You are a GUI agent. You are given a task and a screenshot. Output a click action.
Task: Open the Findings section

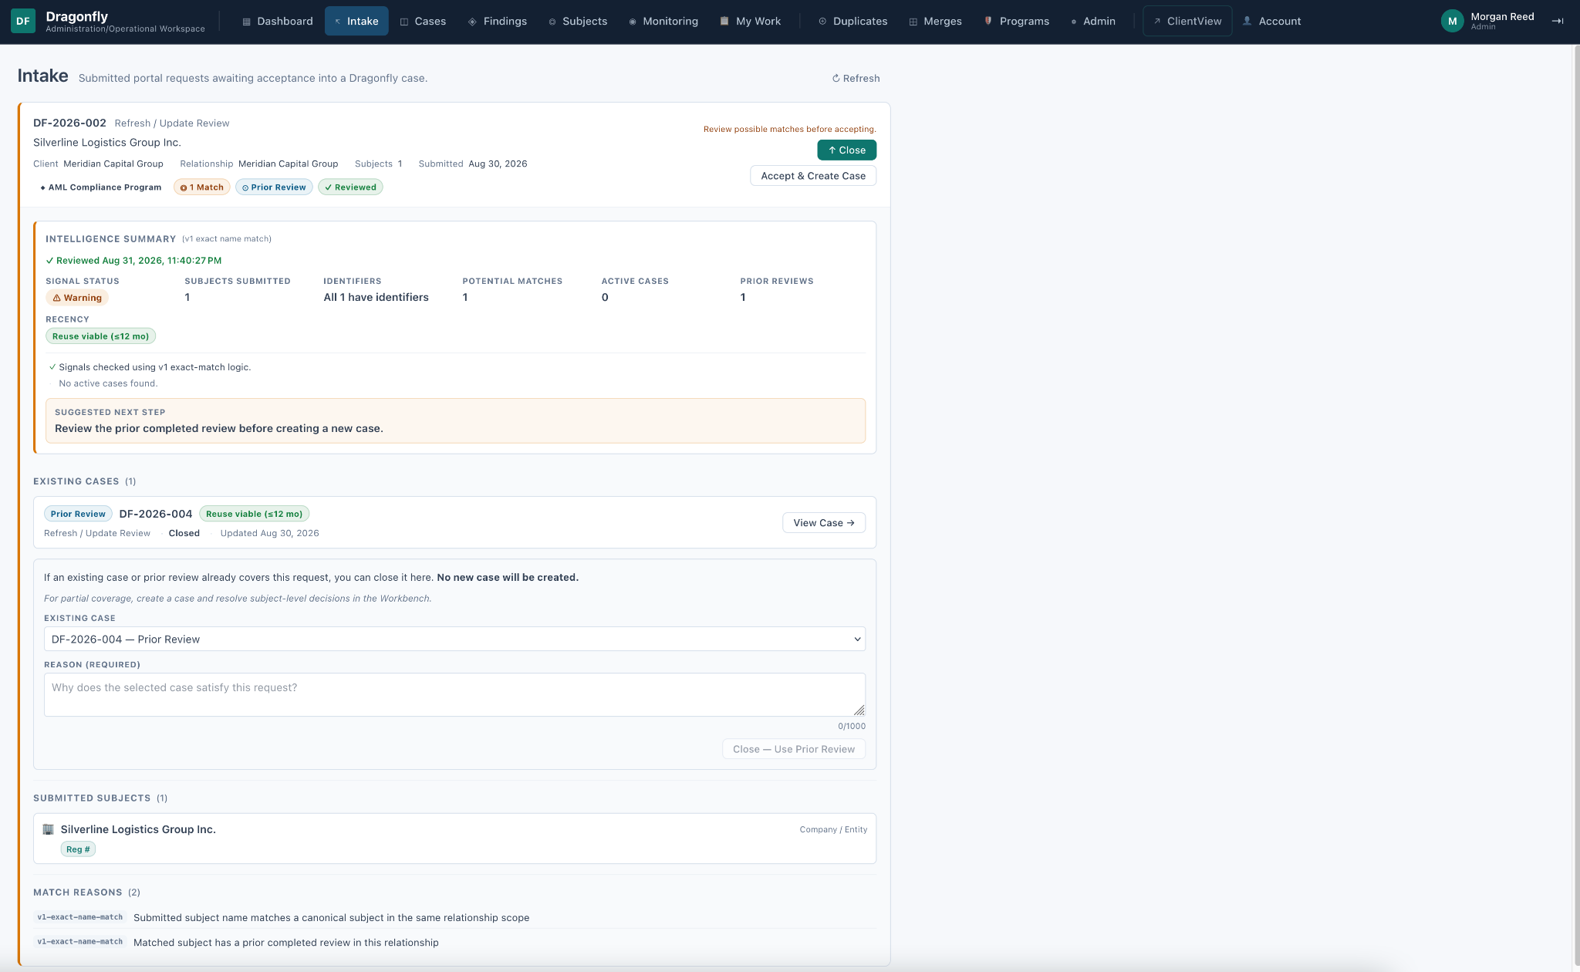coord(498,22)
